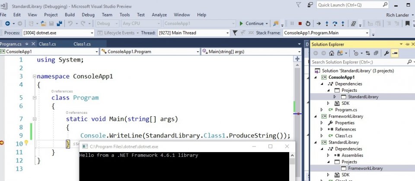This screenshot has width=415, height=181.
Task: Switch to the first Class1.cs tab
Action: (48, 44)
